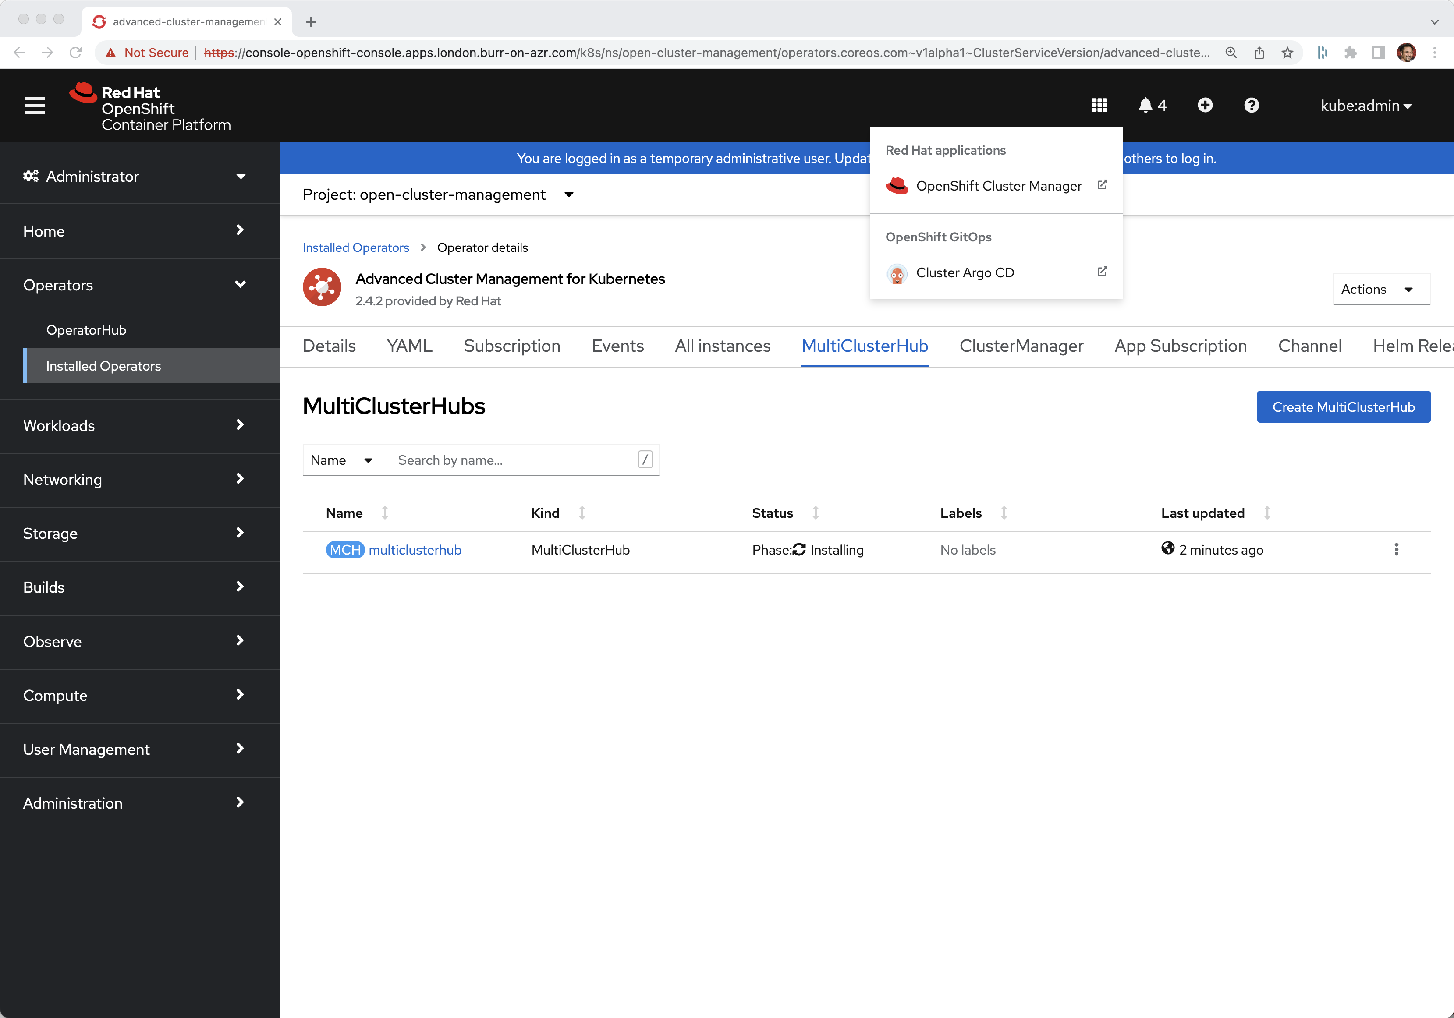Screen dimensions: 1454x1018
Task: Open the application launcher grid icon
Action: click(x=1099, y=106)
